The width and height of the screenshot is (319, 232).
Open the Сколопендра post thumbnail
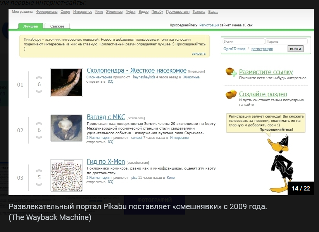click(x=66, y=82)
